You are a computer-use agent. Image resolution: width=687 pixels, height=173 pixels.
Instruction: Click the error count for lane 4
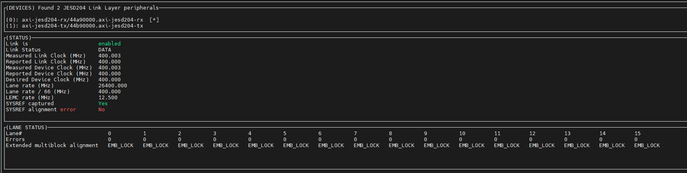[250, 140]
